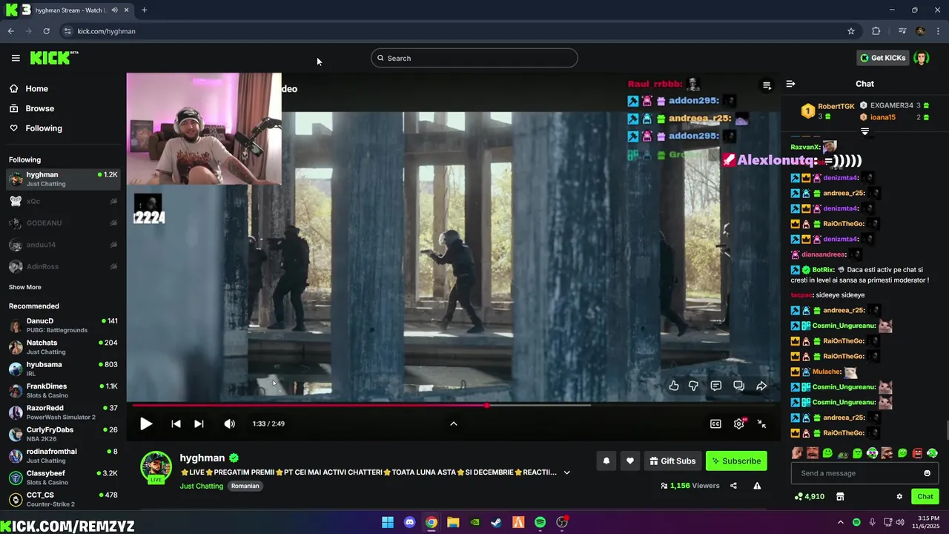Viewport: 949px width, 534px height.
Task: Like the video with thumbs up
Action: (x=674, y=386)
